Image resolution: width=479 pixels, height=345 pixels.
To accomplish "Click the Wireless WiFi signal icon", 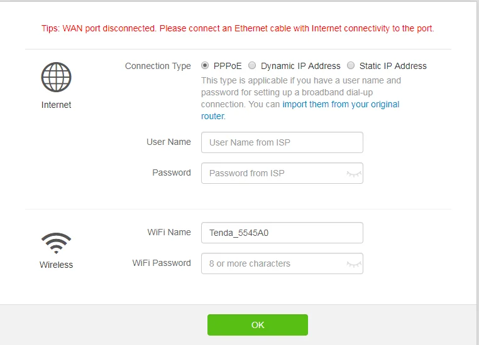I will pyautogui.click(x=56, y=242).
